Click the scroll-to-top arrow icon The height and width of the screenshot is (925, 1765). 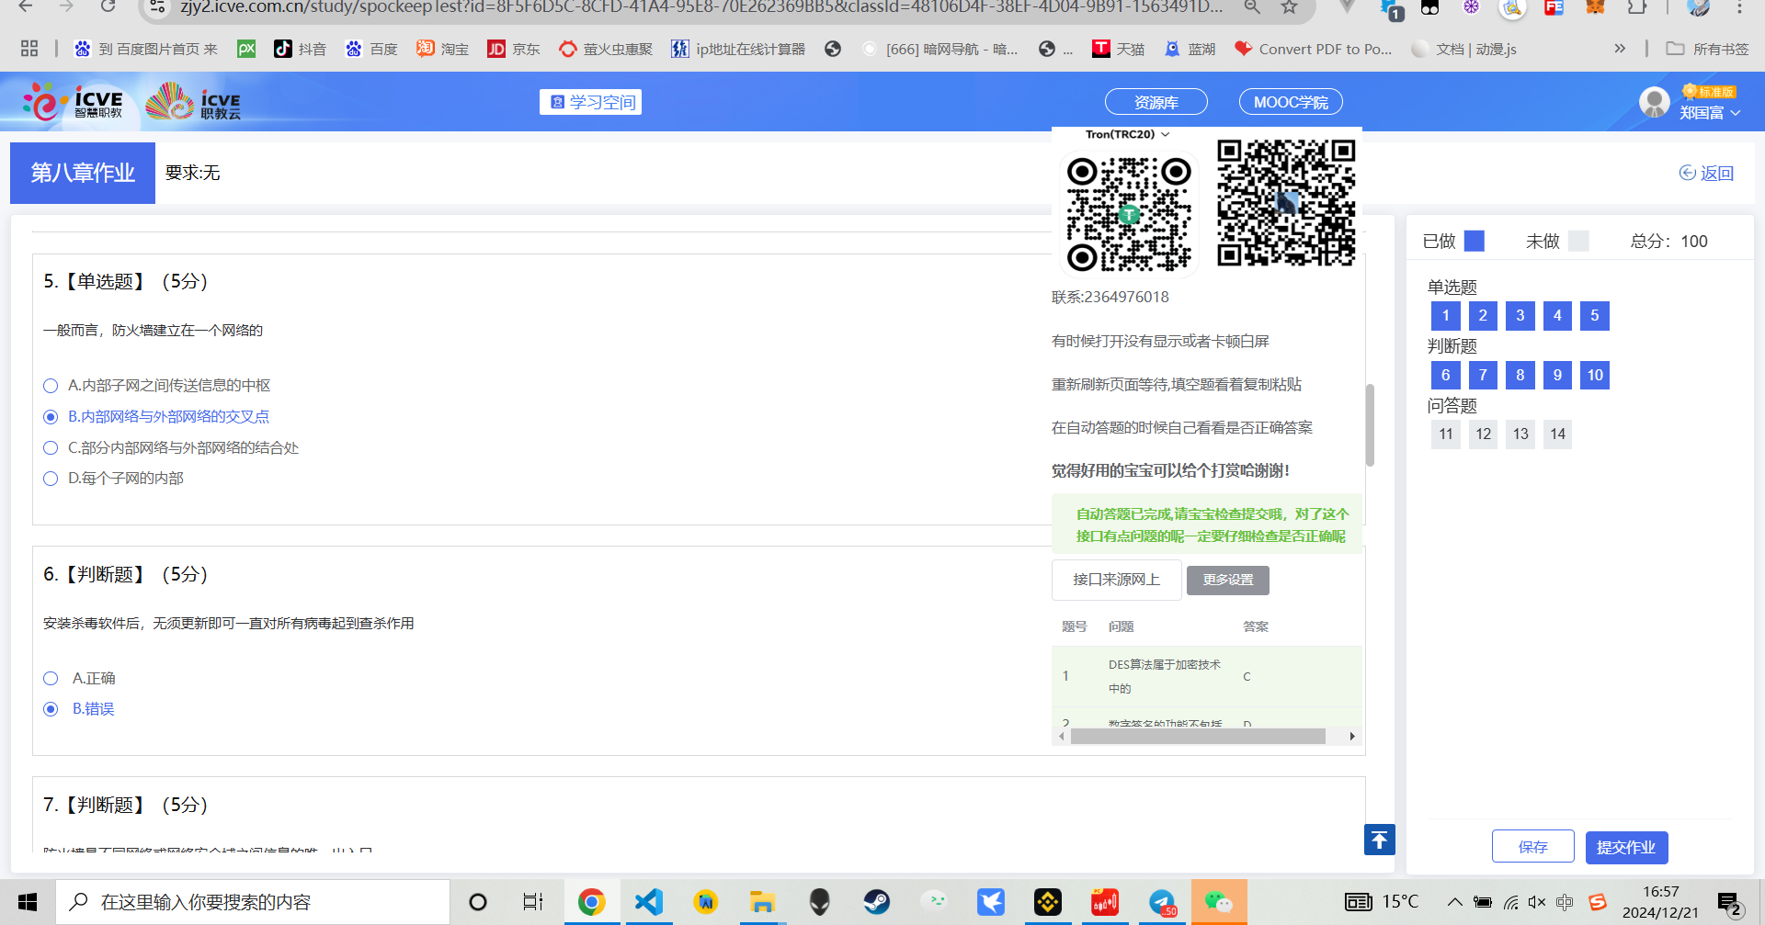pyautogui.click(x=1379, y=840)
